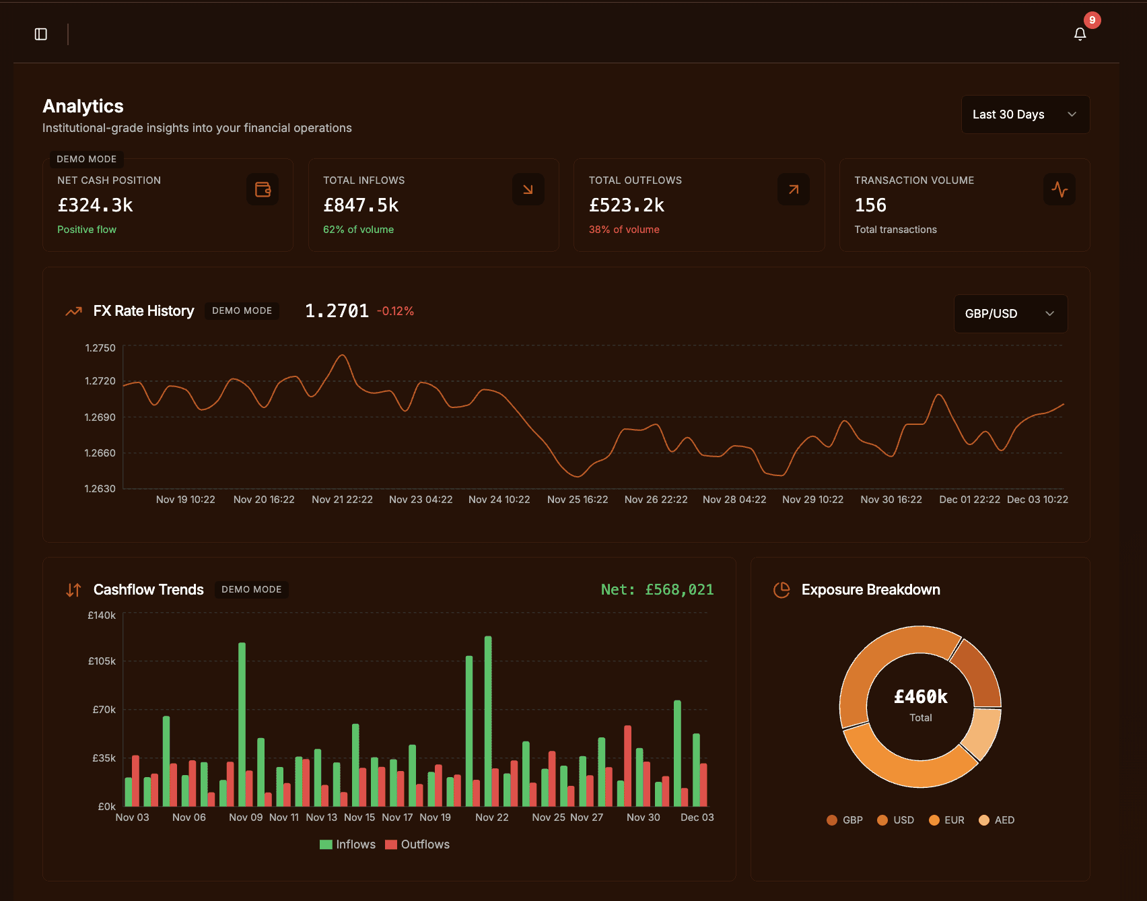Select the inflow arrow icon on Total Inflows
This screenshot has height=901, width=1147.
pos(528,189)
